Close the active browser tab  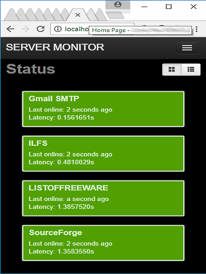(x=78, y=15)
